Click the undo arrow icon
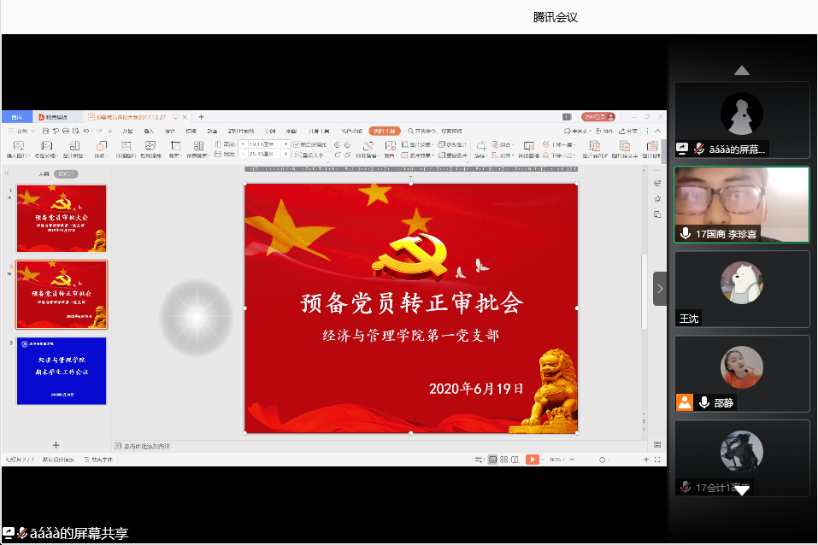The image size is (818, 545). [85, 131]
